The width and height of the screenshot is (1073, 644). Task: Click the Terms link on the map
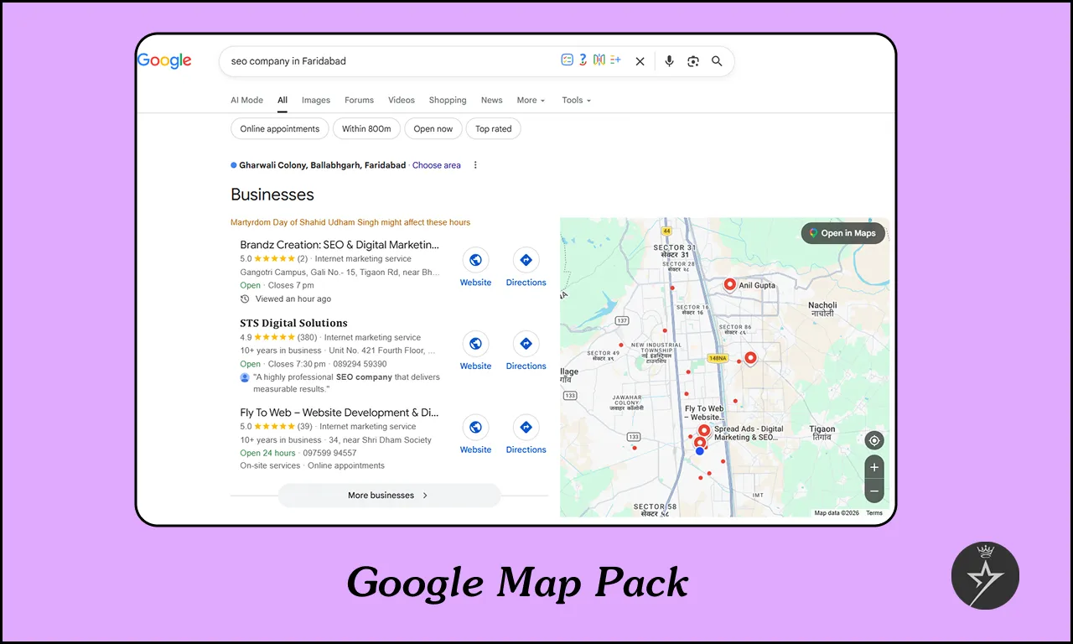point(874,513)
